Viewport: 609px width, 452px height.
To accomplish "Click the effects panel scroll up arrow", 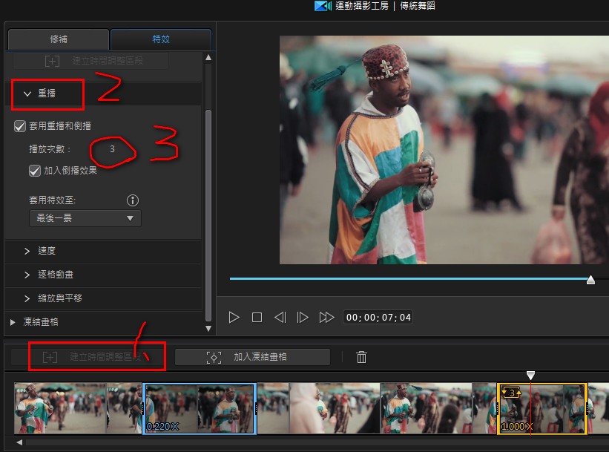I will (208, 57).
